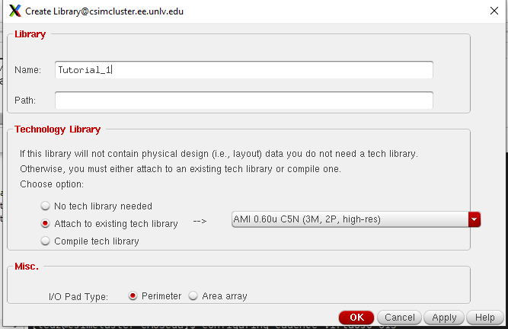This screenshot has width=508, height=329.
Task: Focus the Path text field
Action: pyautogui.click(x=244, y=100)
